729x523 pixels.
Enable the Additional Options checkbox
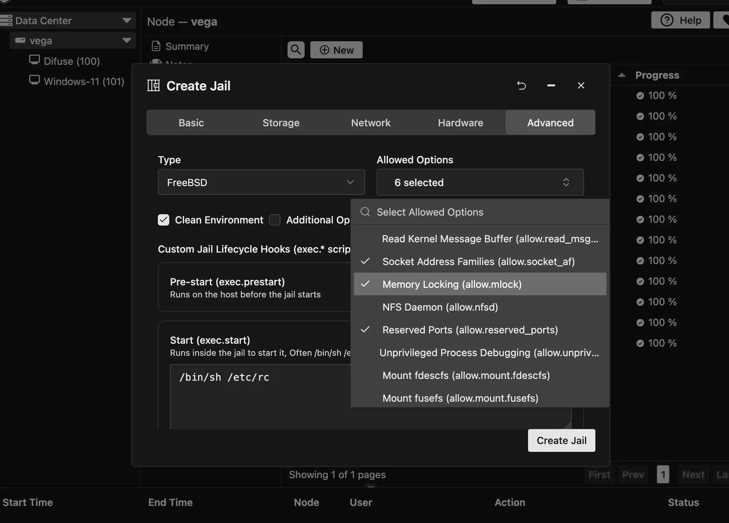[275, 220]
